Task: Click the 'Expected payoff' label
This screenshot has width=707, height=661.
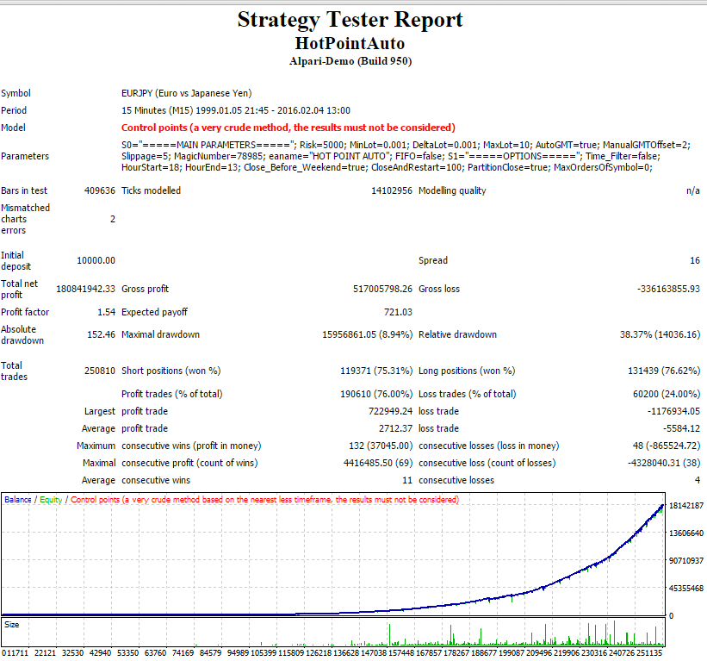Action: click(x=154, y=312)
